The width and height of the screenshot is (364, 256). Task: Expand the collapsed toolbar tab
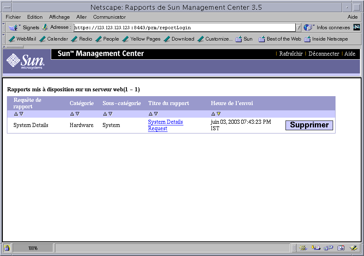pyautogui.click(x=13, y=47)
